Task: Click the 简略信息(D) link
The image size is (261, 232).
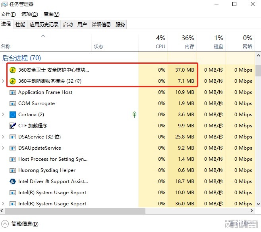Action: pyautogui.click(x=25, y=224)
